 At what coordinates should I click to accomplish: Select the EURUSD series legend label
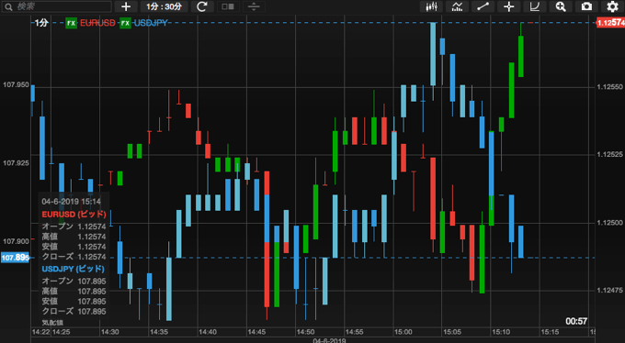[x=97, y=23]
